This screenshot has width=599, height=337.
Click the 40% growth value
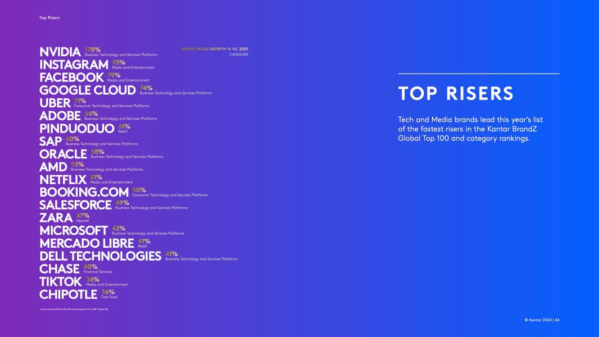(90, 267)
